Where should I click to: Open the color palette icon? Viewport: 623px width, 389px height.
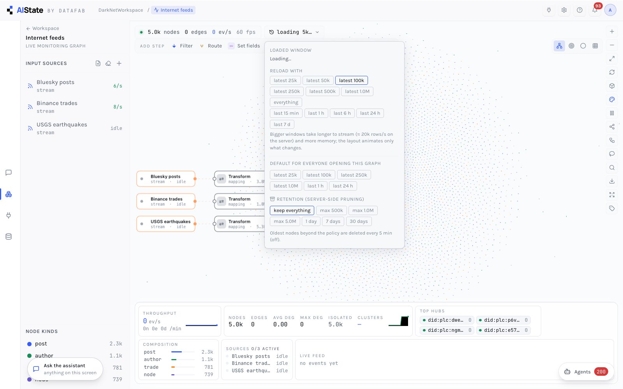tap(612, 100)
